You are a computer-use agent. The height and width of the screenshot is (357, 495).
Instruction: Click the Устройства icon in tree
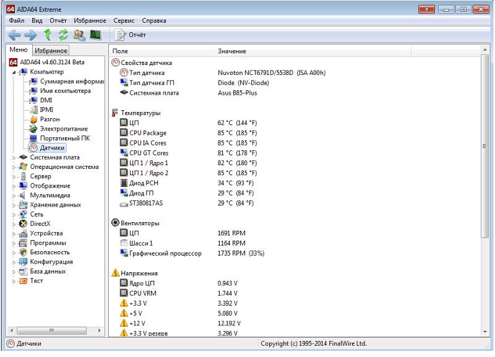tap(23, 233)
